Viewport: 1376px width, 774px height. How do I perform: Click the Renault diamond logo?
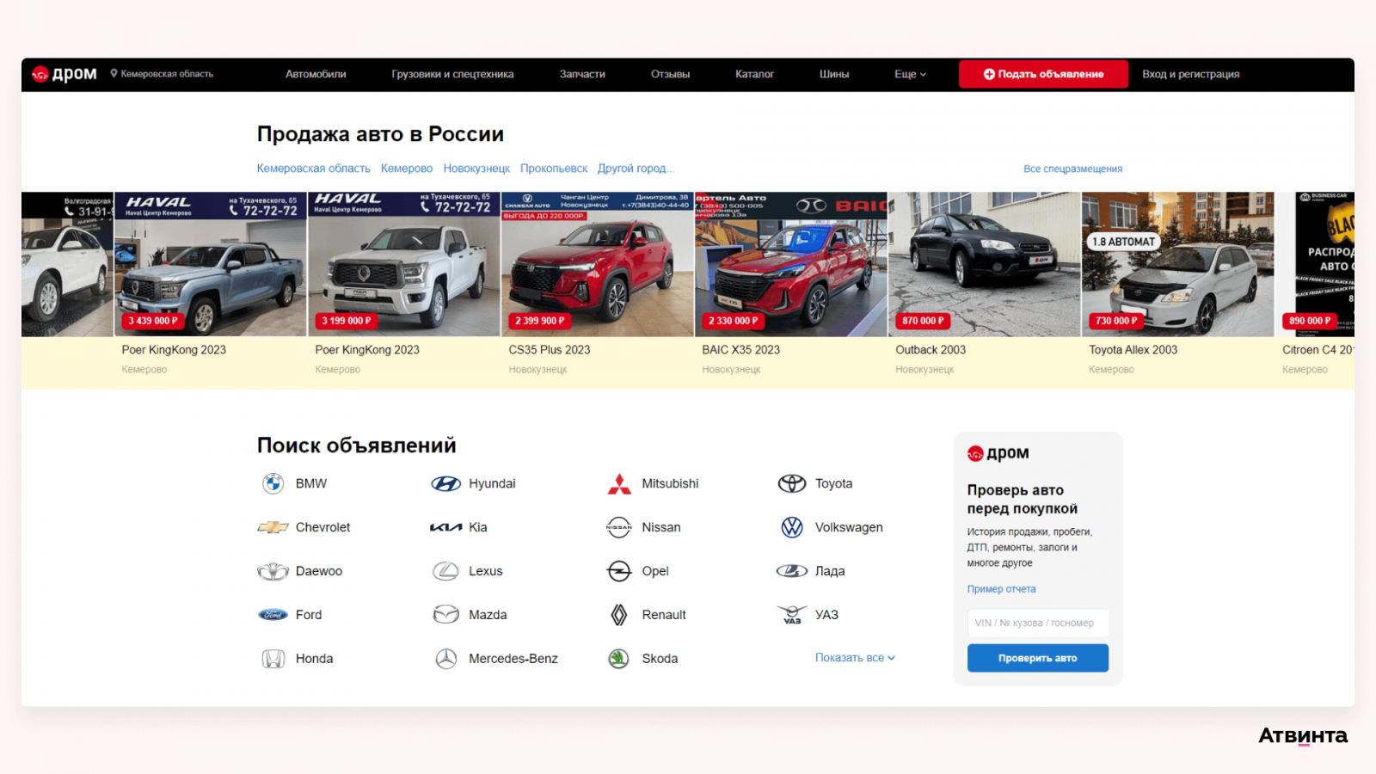tap(619, 615)
